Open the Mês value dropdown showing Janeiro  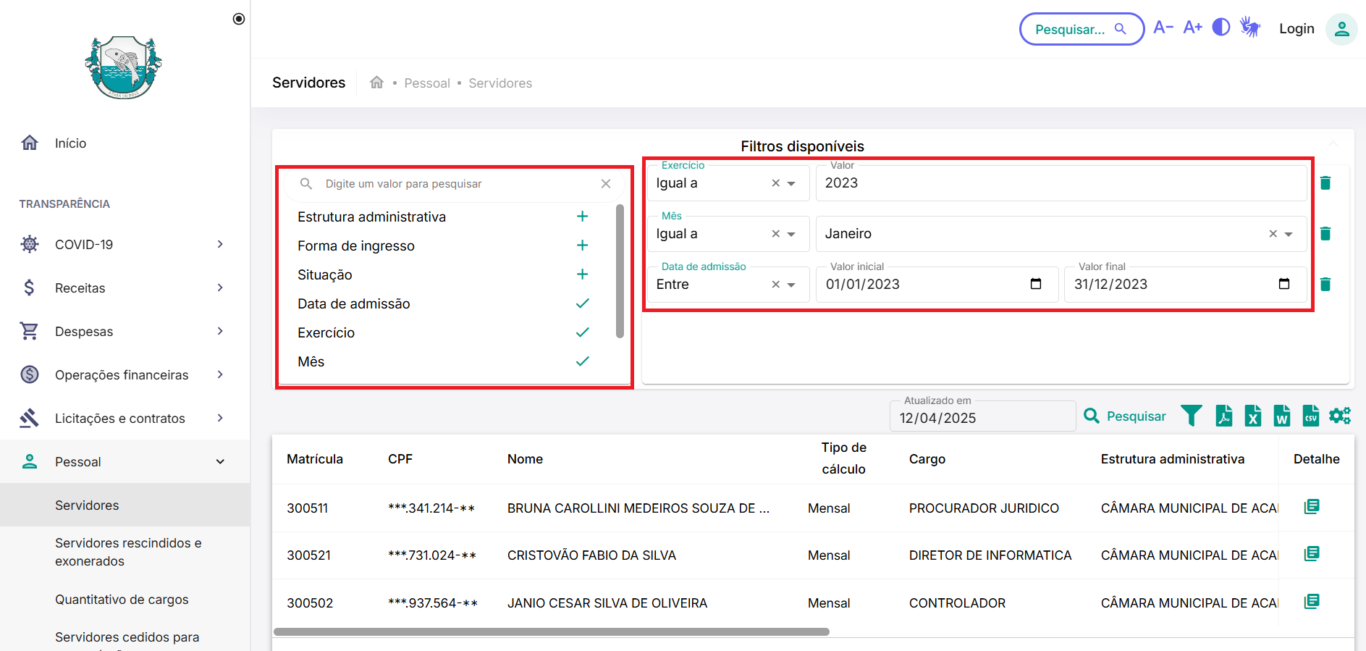1288,234
